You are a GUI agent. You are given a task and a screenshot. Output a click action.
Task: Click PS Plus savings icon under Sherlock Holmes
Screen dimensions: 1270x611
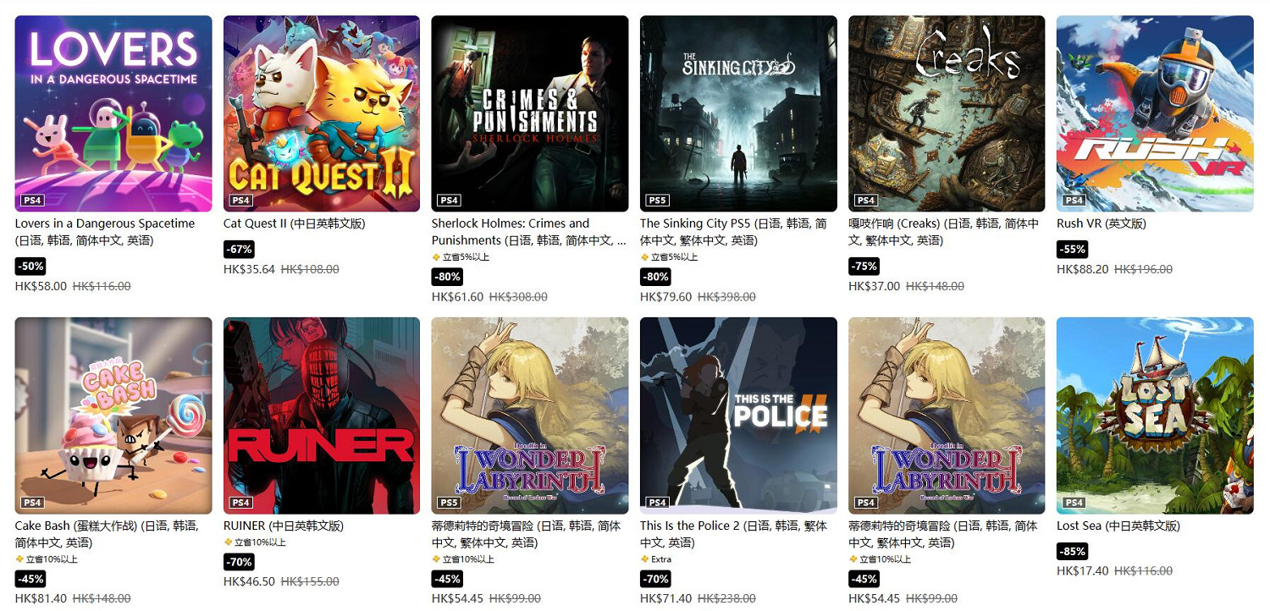click(436, 257)
